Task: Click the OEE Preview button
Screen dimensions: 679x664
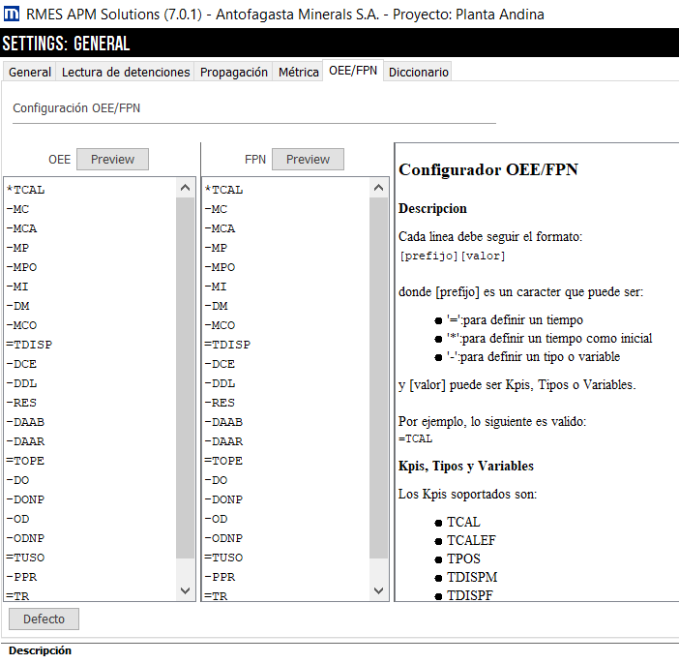Action: [112, 160]
